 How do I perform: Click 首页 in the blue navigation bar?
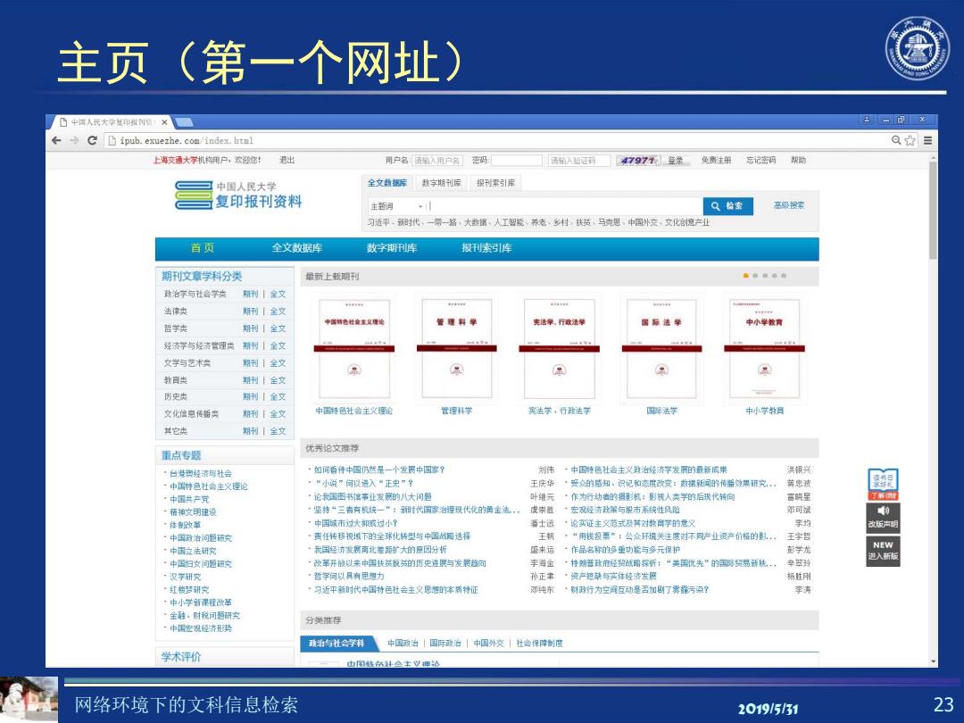[203, 248]
